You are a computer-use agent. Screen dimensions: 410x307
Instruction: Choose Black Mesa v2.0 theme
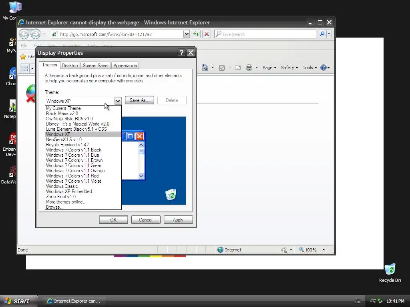[83, 114]
